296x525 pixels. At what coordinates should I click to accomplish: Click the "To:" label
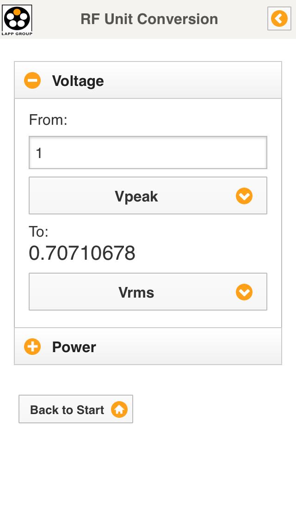39,232
